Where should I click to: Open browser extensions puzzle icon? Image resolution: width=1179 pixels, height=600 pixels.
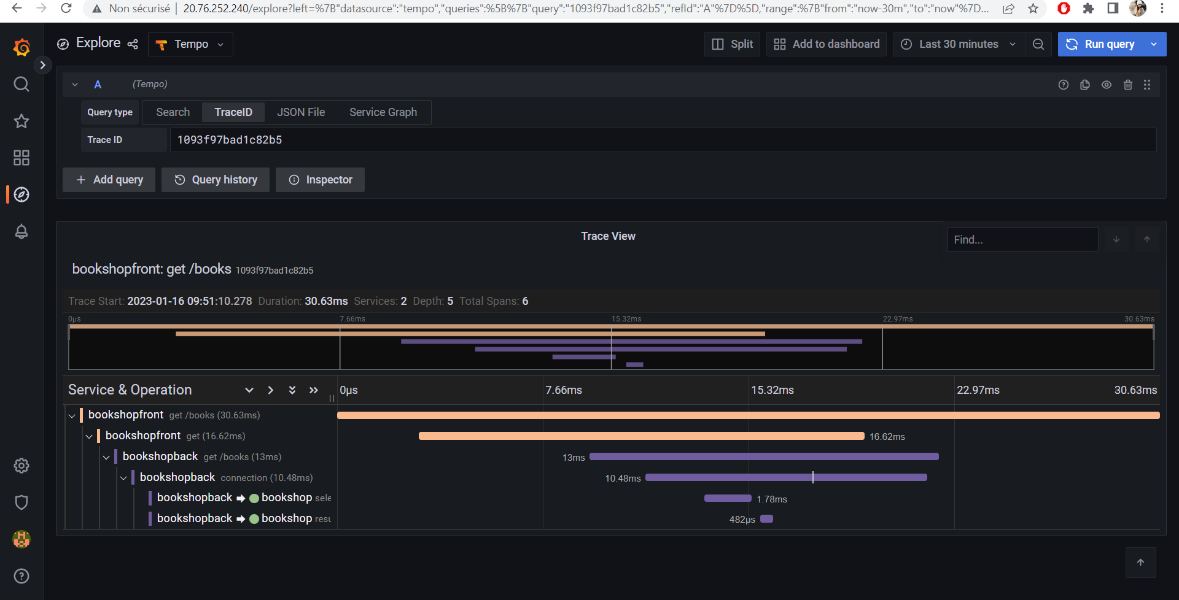tap(1088, 9)
